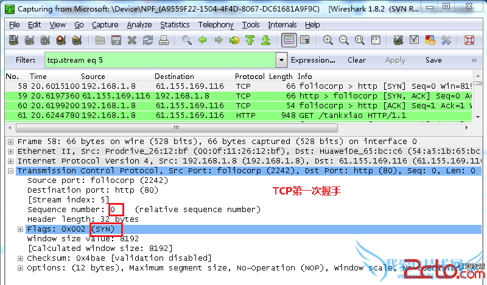Viewport: 487px width, 285px height.
Task: Open the Go menu
Action: coord(79,24)
